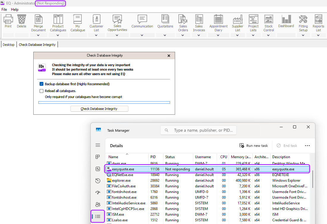This screenshot has height=224, width=327.
Task: Sort processes by Status column
Action: 178,157
